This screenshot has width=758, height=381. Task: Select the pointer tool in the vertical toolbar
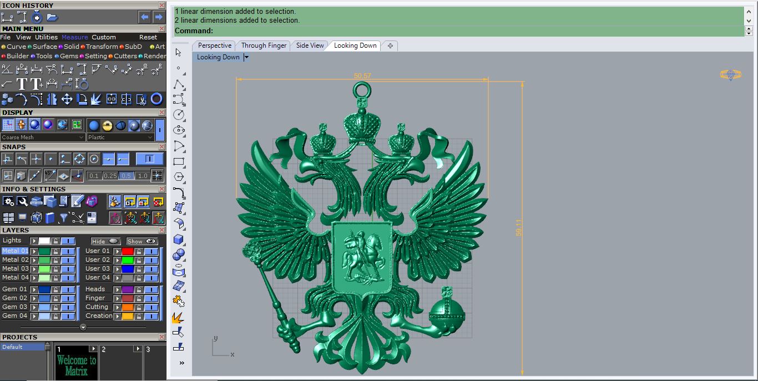[x=178, y=52]
